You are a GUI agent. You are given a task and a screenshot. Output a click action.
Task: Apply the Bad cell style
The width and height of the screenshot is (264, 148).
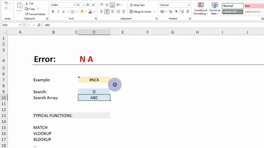click(x=254, y=6)
